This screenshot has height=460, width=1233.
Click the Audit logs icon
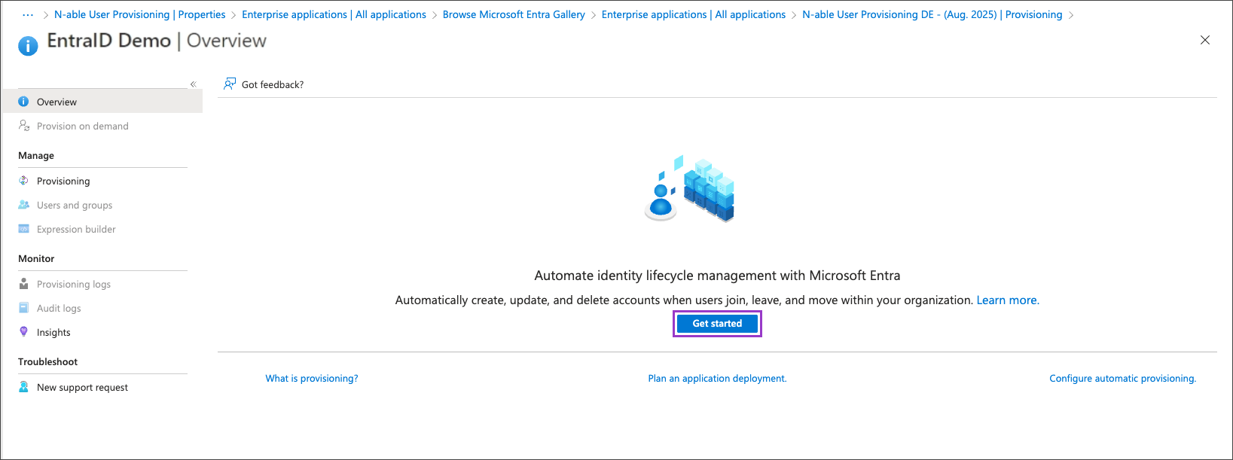[x=23, y=308]
